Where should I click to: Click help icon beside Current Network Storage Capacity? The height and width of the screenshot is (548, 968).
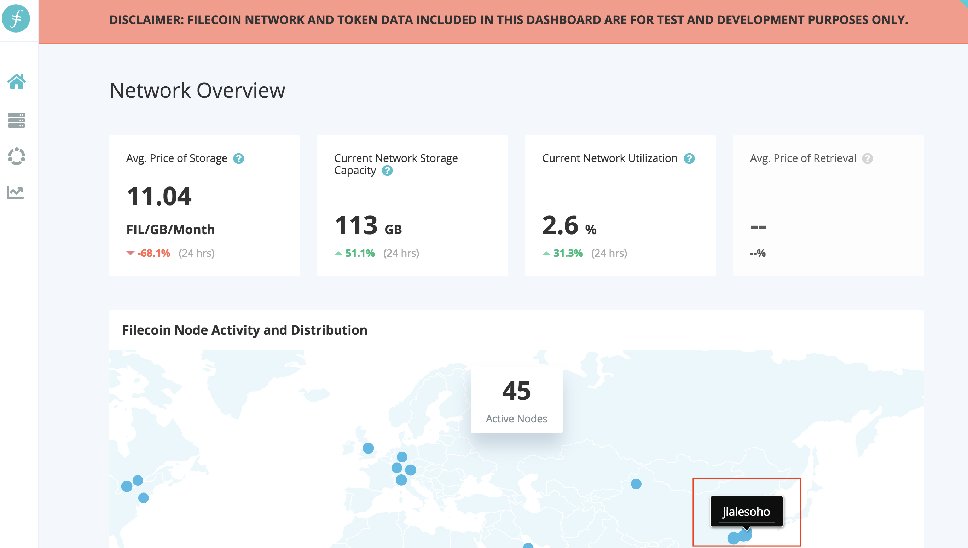pyautogui.click(x=387, y=171)
